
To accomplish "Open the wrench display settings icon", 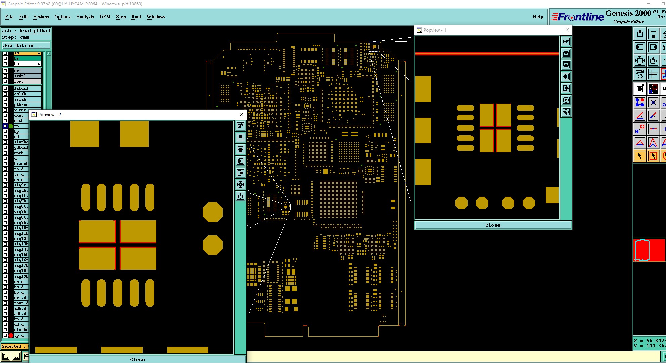I will tap(640, 74).
